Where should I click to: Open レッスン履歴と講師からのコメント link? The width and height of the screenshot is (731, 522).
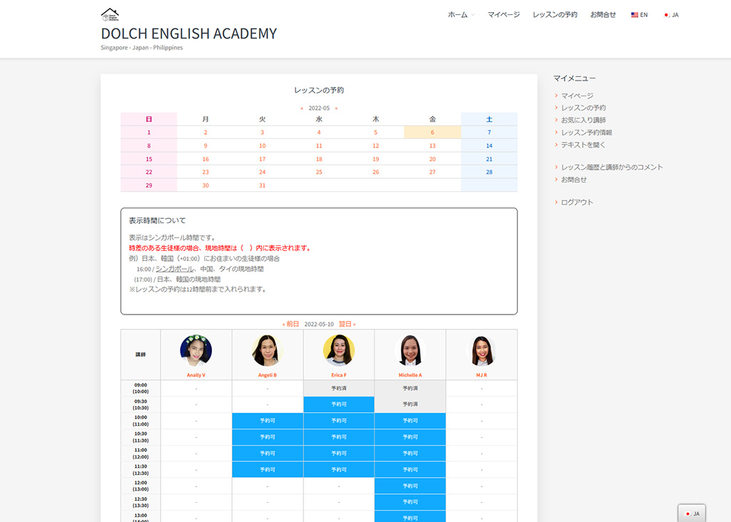(612, 167)
